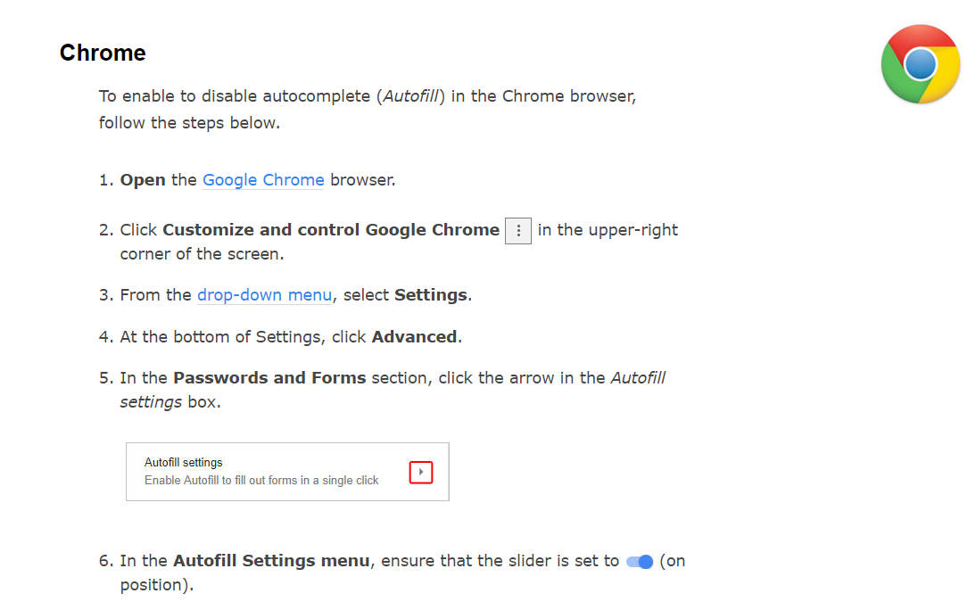
Task: Click the vertical ellipsis icon next to Chrome text
Action: click(517, 230)
